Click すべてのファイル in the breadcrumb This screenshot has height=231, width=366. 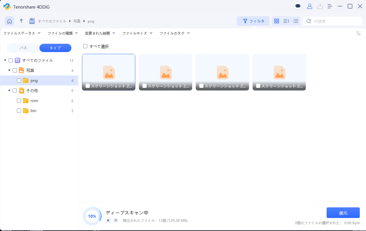click(x=52, y=21)
